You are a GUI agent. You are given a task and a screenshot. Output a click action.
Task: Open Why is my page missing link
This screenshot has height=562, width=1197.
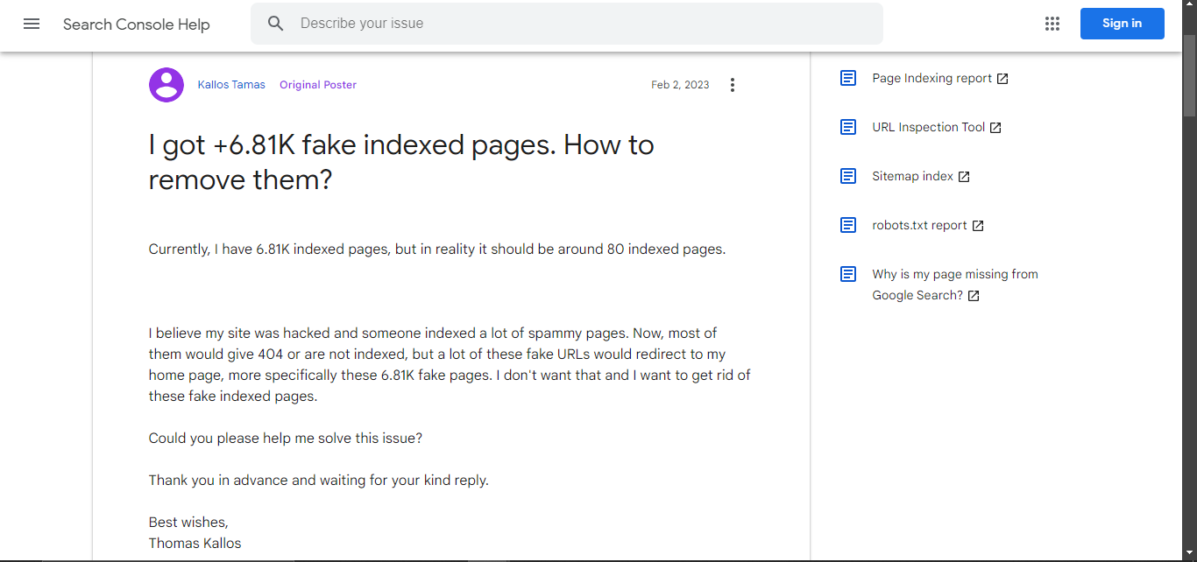(955, 285)
